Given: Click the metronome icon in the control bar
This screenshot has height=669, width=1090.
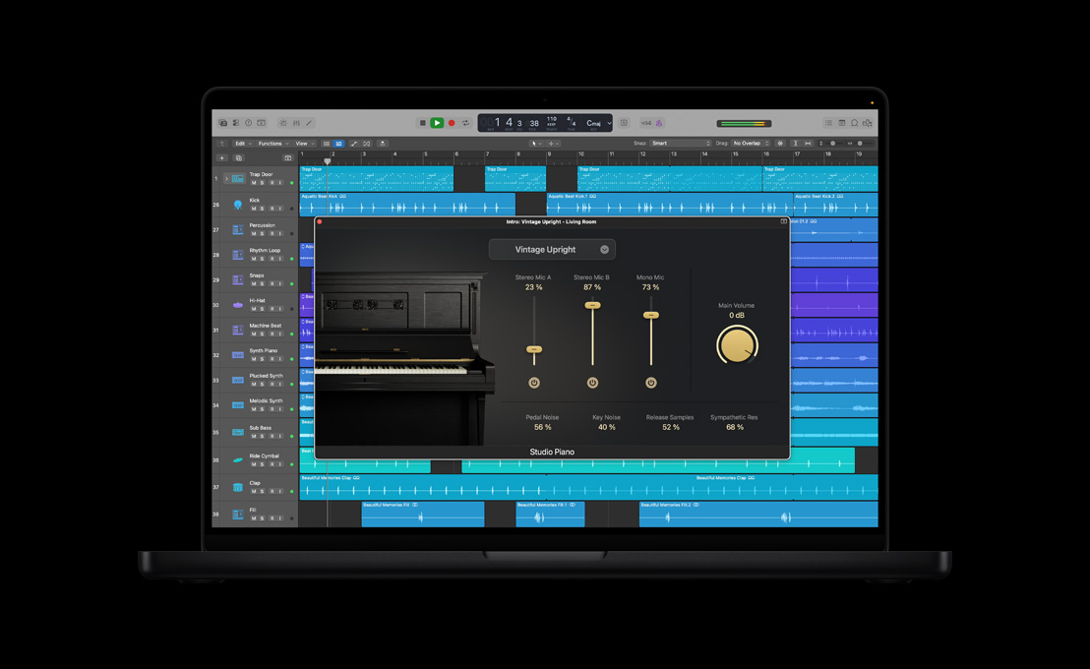Looking at the screenshot, I should tap(658, 123).
